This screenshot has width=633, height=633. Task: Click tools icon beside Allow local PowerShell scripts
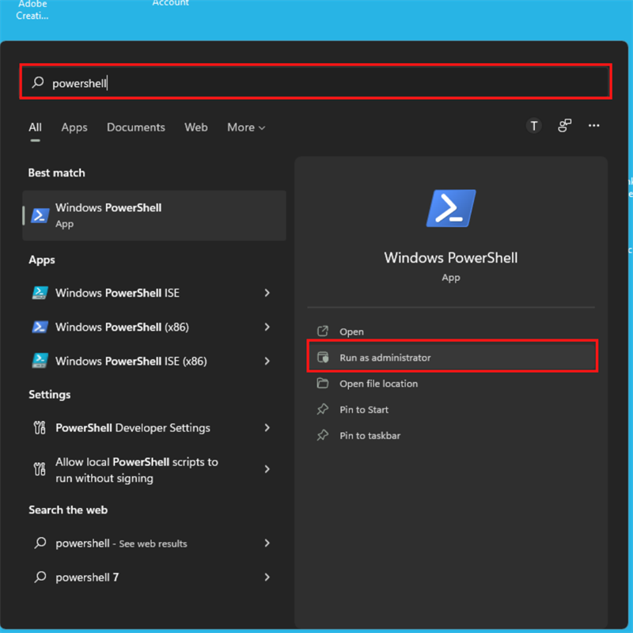click(40, 469)
